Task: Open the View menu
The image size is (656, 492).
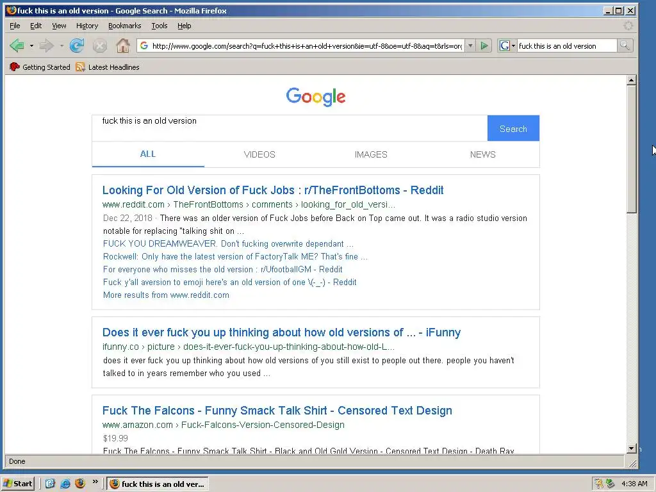Action: (x=59, y=26)
